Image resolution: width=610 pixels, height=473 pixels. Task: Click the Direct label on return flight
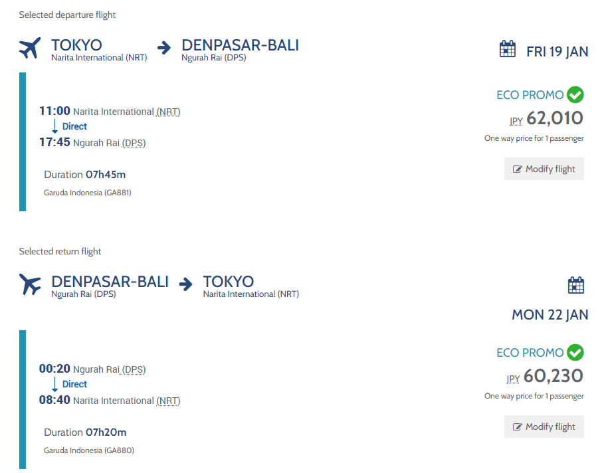pyautogui.click(x=74, y=384)
